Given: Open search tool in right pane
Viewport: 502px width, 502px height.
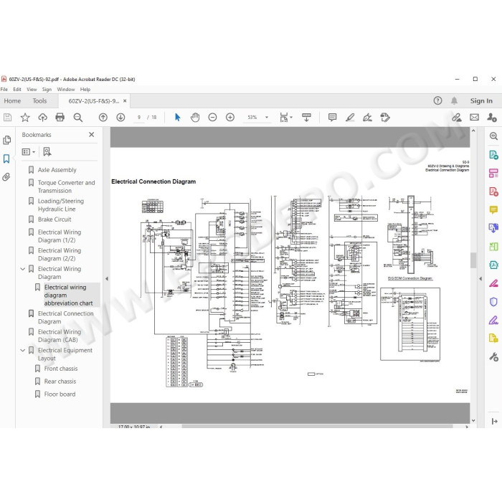Looking at the screenshot, I should 493,136.
